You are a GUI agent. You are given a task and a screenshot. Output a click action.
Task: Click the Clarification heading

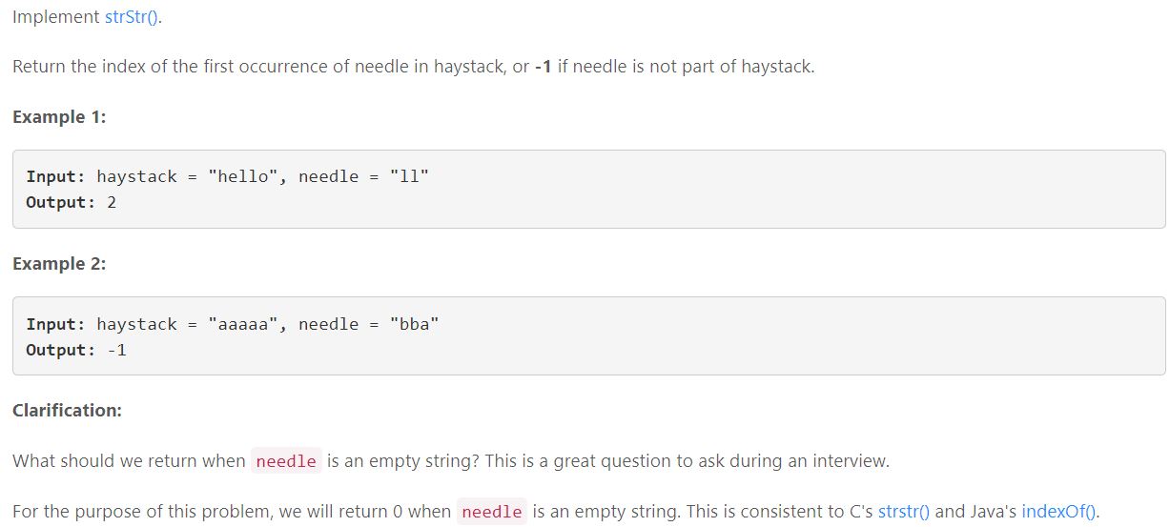tap(68, 411)
